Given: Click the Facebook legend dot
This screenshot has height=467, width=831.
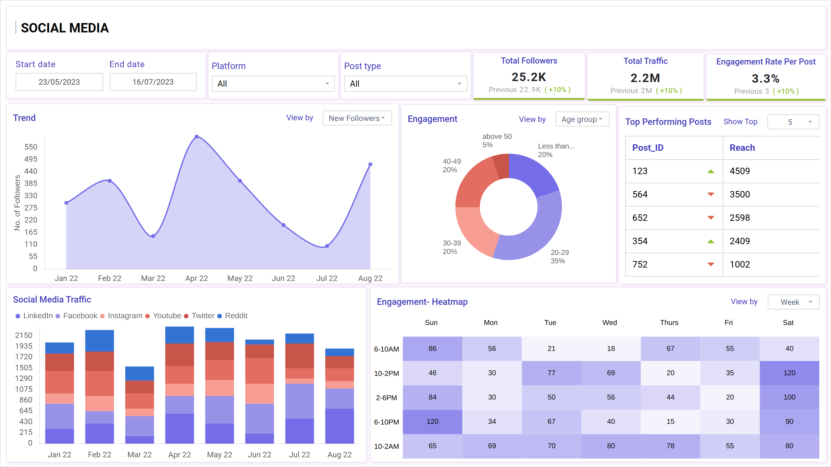Looking at the screenshot, I should coord(58,316).
